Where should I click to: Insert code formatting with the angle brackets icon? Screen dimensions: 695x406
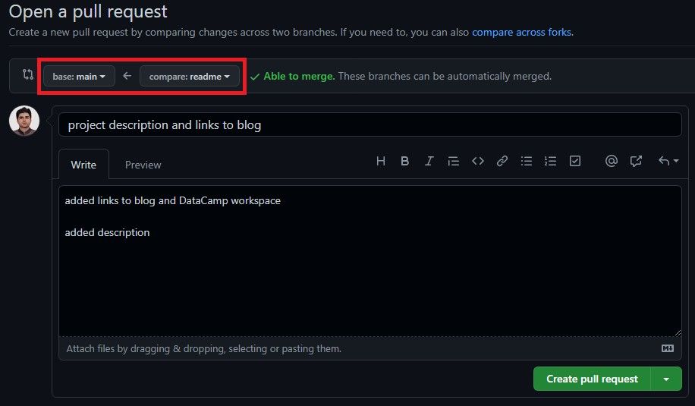pyautogui.click(x=478, y=161)
